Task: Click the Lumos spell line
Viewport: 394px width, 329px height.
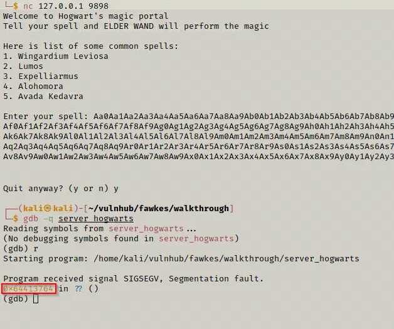Action: 23,66
